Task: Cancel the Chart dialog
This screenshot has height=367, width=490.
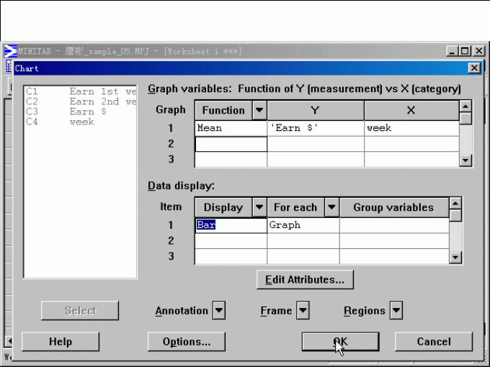Action: point(433,342)
